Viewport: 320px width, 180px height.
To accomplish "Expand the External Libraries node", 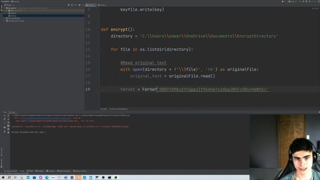I will tap(4, 18).
